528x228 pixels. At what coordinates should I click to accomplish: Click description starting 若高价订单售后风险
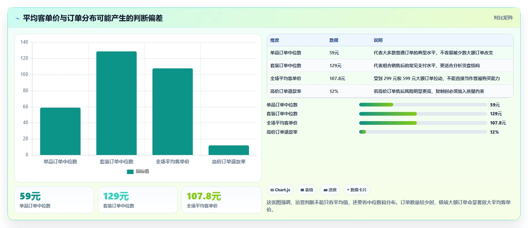[x=429, y=91]
